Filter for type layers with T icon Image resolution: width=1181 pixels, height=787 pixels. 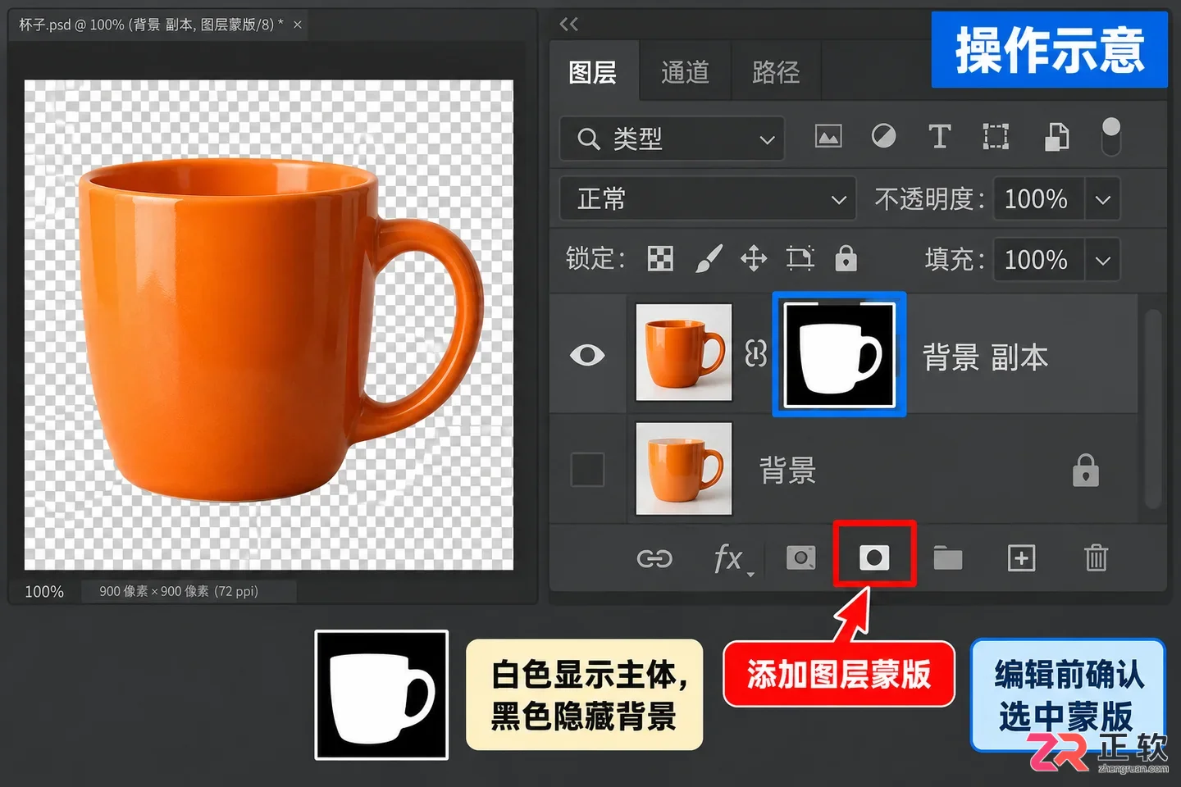(x=939, y=136)
